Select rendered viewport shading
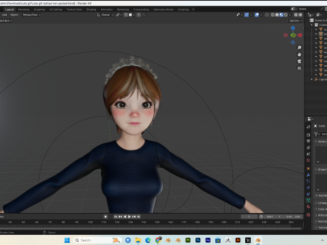 285,15
